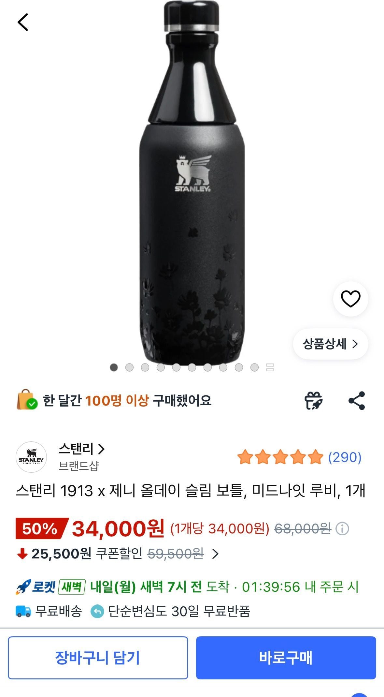Click 바로구매 buy now button
This screenshot has height=697, width=384.
click(286, 658)
